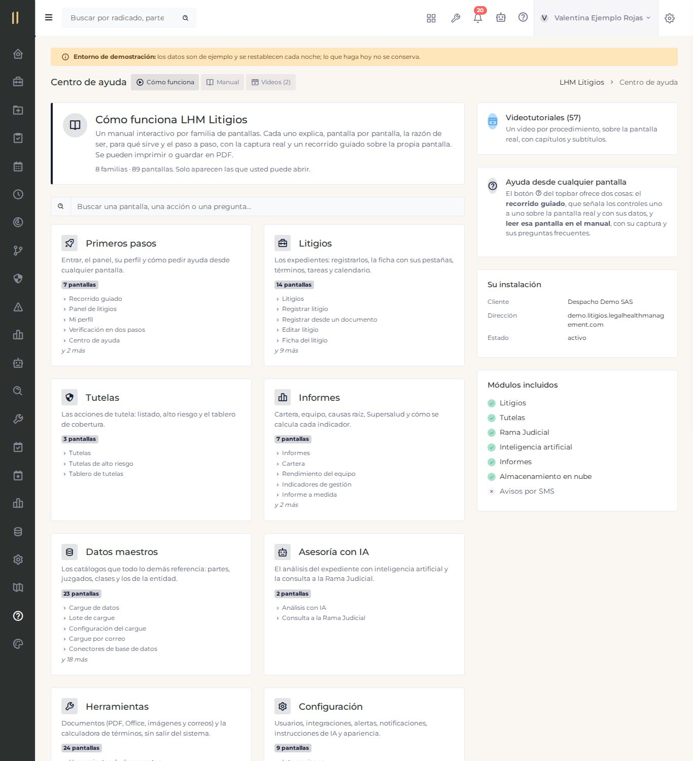693x761 pixels.
Task: Open Valentina Ejemplo Rojas user dropdown
Action: pyautogui.click(x=596, y=18)
